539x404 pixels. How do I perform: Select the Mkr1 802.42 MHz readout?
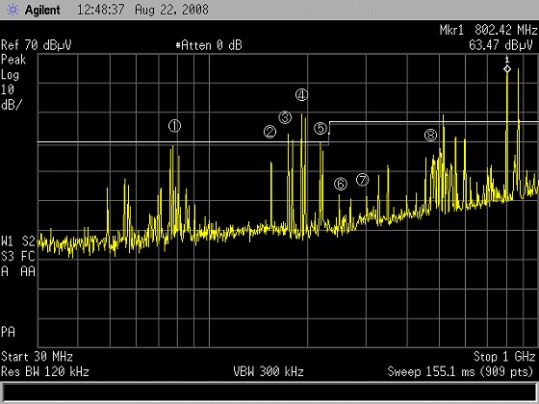tap(489, 30)
